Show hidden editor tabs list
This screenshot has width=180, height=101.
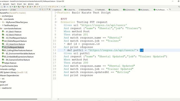point(170,10)
